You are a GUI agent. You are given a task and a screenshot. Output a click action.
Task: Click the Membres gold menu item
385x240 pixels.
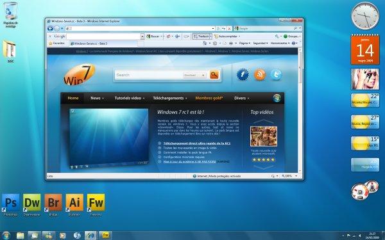tap(209, 98)
